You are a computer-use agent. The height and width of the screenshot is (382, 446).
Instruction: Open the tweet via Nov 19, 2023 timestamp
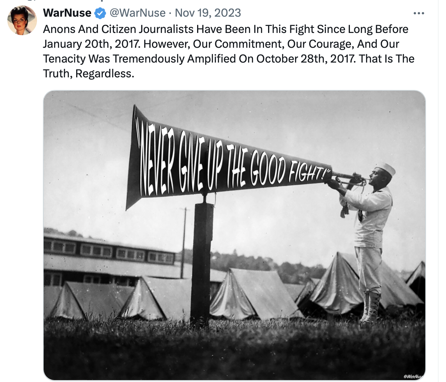pyautogui.click(x=208, y=13)
